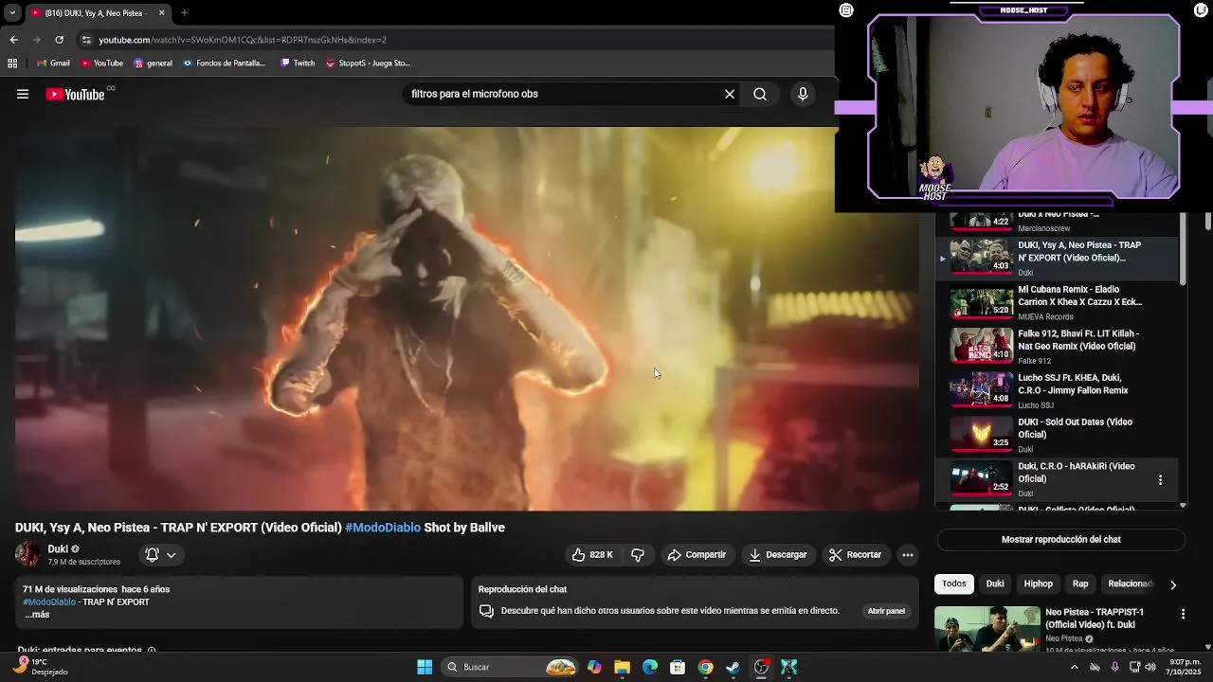This screenshot has width=1213, height=682.
Task: Open Fondos de Pantalla bookmark
Action: click(225, 63)
